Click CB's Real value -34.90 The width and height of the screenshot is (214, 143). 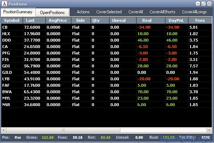click(144, 27)
